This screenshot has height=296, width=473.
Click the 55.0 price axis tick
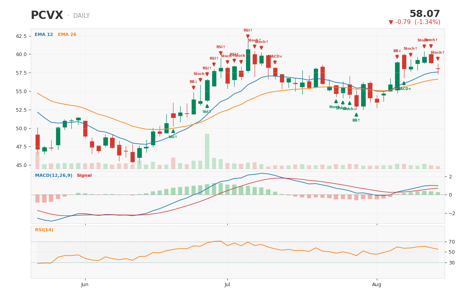(21, 91)
